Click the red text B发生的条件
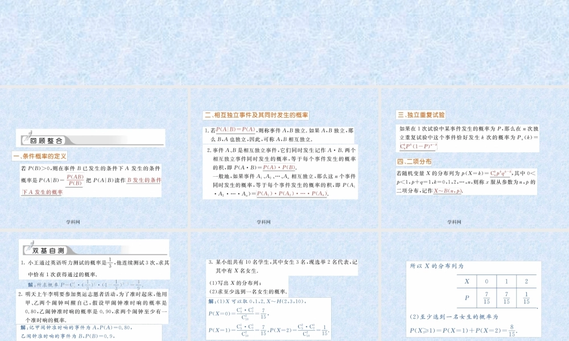 click(144, 180)
